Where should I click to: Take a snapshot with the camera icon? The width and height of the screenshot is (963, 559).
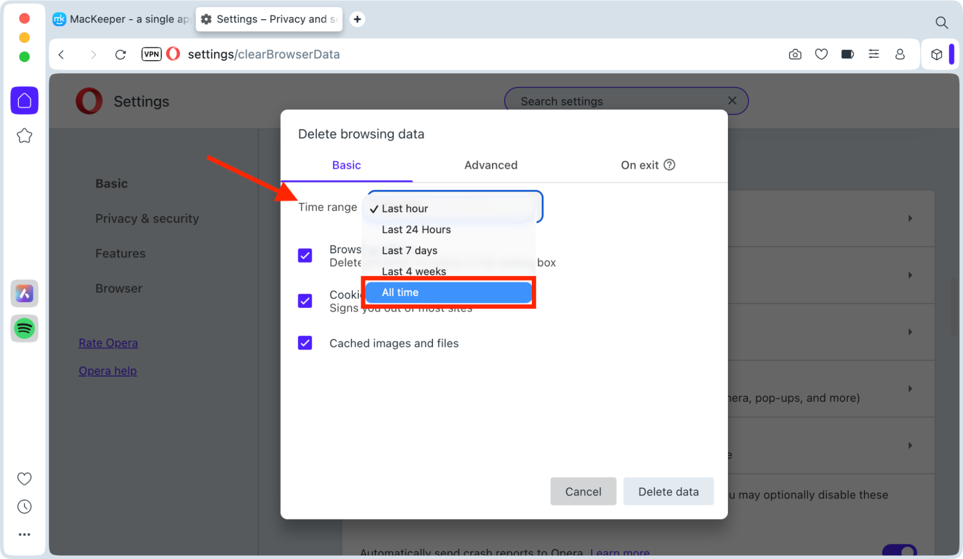pos(795,54)
